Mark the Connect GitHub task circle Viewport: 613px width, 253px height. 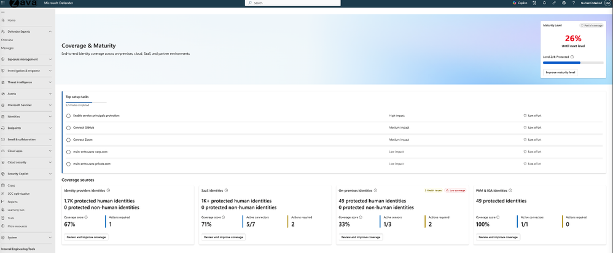(x=68, y=128)
